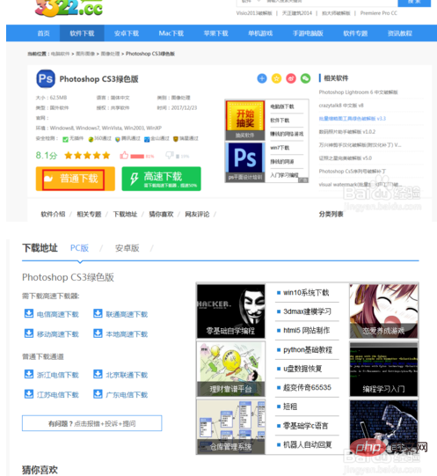
Task: Click the yellow star favorite icon
Action: pos(276,78)
